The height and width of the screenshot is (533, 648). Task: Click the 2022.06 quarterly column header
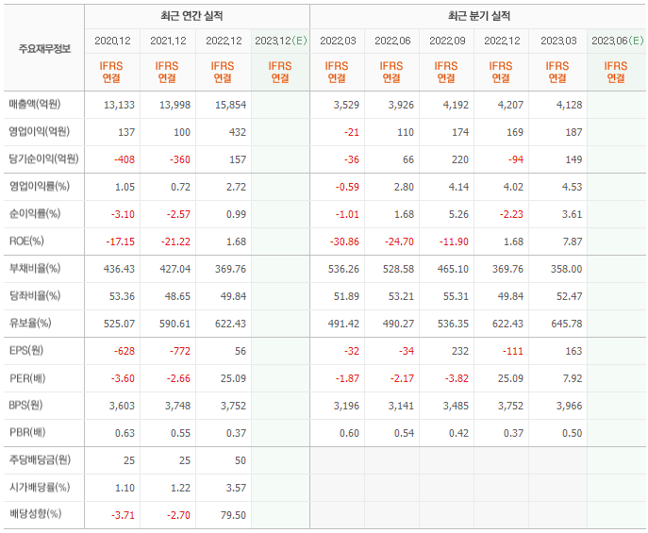point(392,41)
